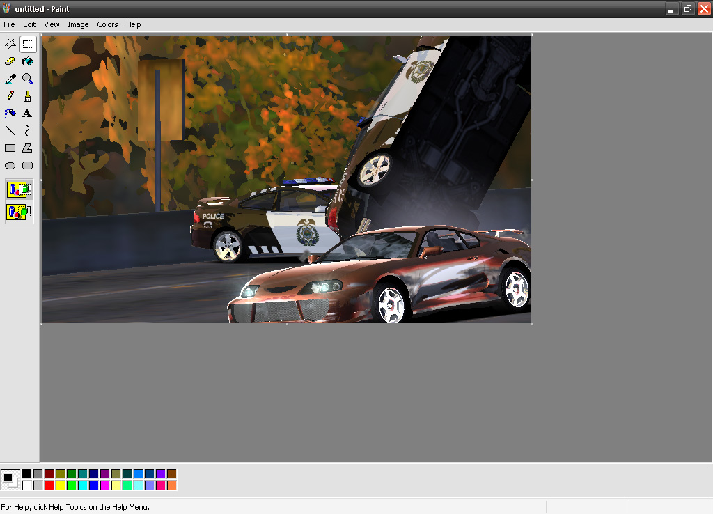This screenshot has width=713, height=514.
Task: Activate the Pick Color eyedropper
Action: pos(10,79)
